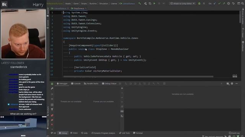Click 'StopZone' class name on line 11
This screenshot has width=245, height=137.
(101, 49)
